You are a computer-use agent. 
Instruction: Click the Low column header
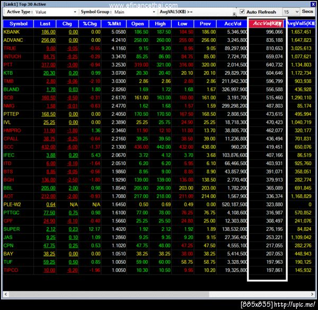click(182, 24)
